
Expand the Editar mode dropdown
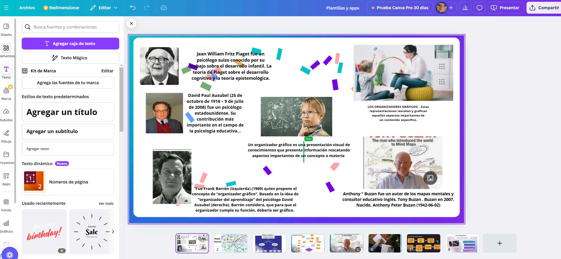(x=104, y=8)
